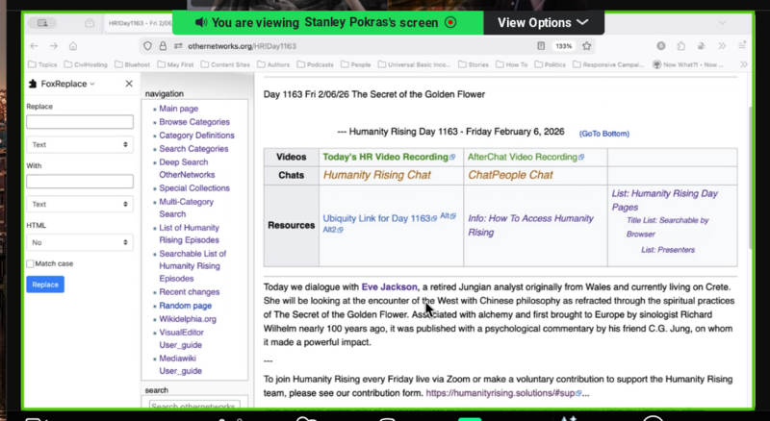Open Info: How To Access Humanity Rising
Image resolution: width=770 pixels, height=421 pixels.
point(530,225)
